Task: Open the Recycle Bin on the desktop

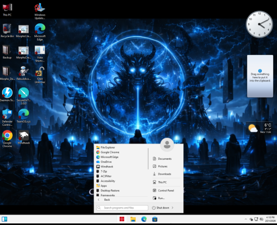Action: coord(7,30)
